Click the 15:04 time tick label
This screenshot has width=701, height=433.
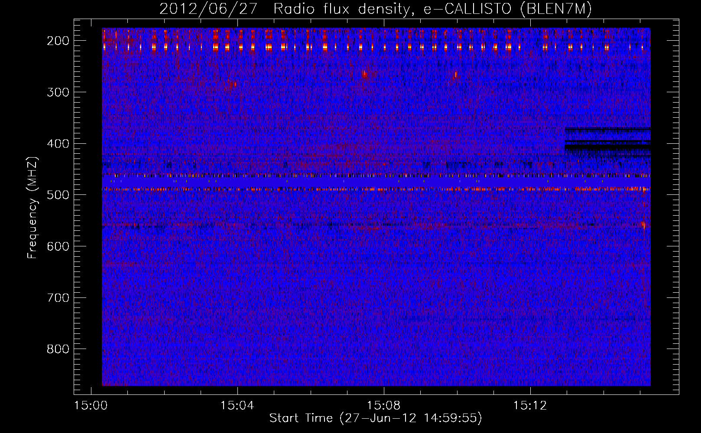coord(237,406)
